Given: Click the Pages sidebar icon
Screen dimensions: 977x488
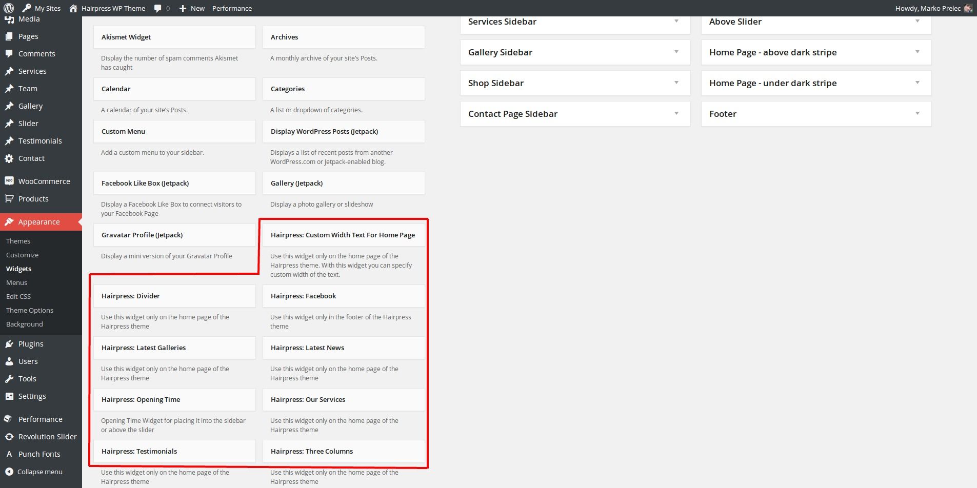Looking at the screenshot, I should pos(9,36).
